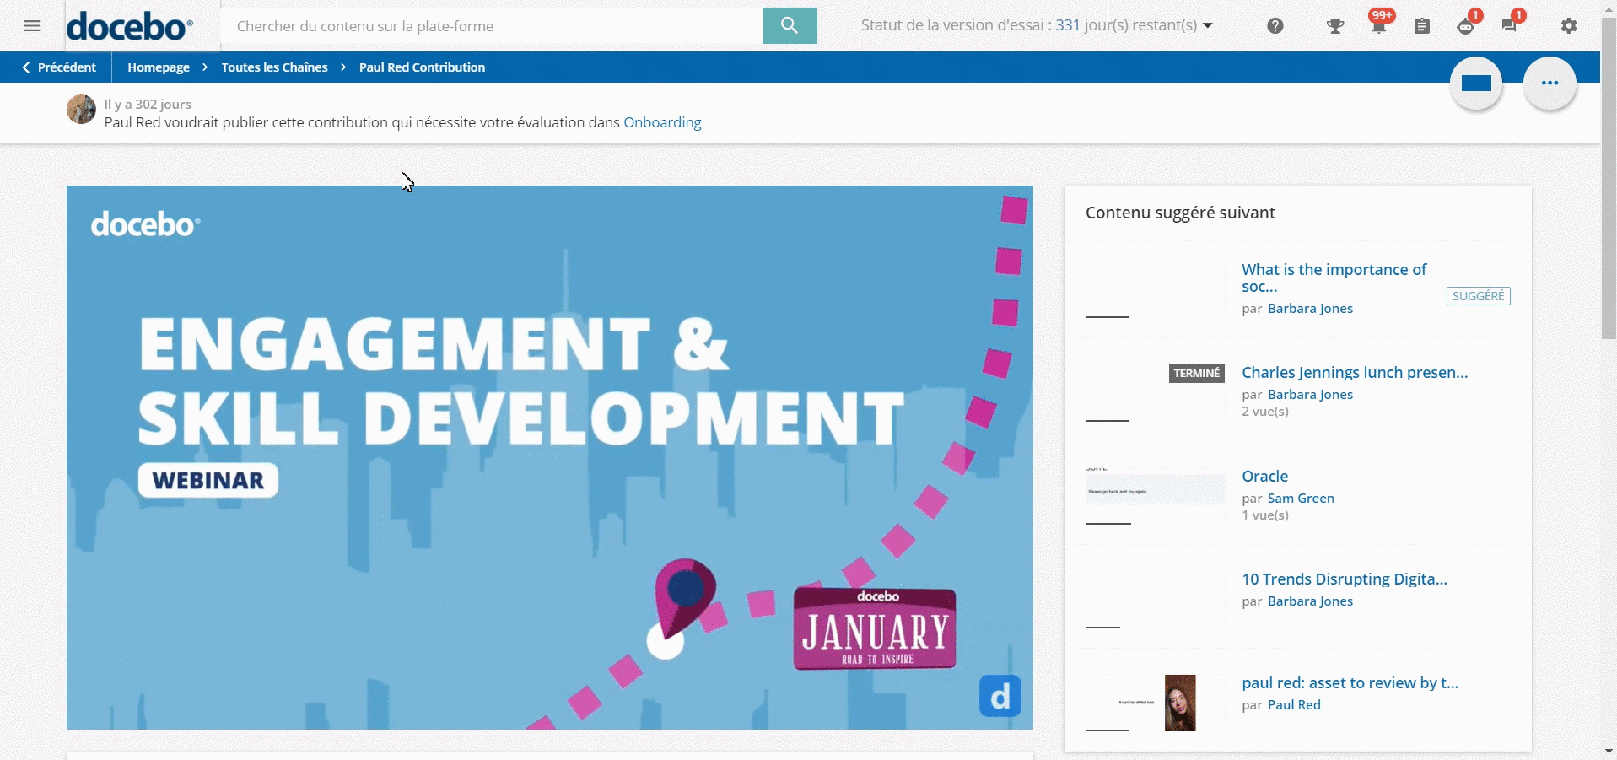Open the settings gear icon

pos(1568,26)
